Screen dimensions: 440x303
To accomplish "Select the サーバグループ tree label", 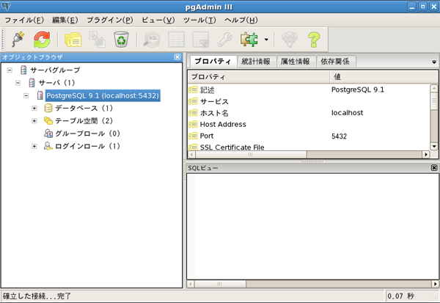I will (x=55, y=70).
